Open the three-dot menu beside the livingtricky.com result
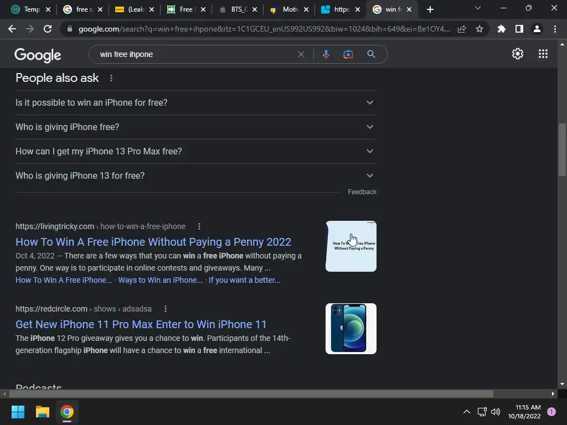The width and height of the screenshot is (567, 425). click(x=199, y=226)
